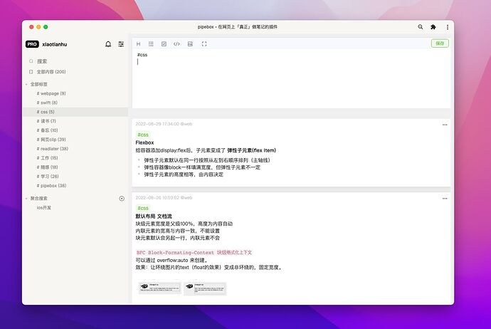This screenshot has width=491, height=329.
Task: Open the # pipebox (38) tag
Action: pyautogui.click(x=51, y=186)
